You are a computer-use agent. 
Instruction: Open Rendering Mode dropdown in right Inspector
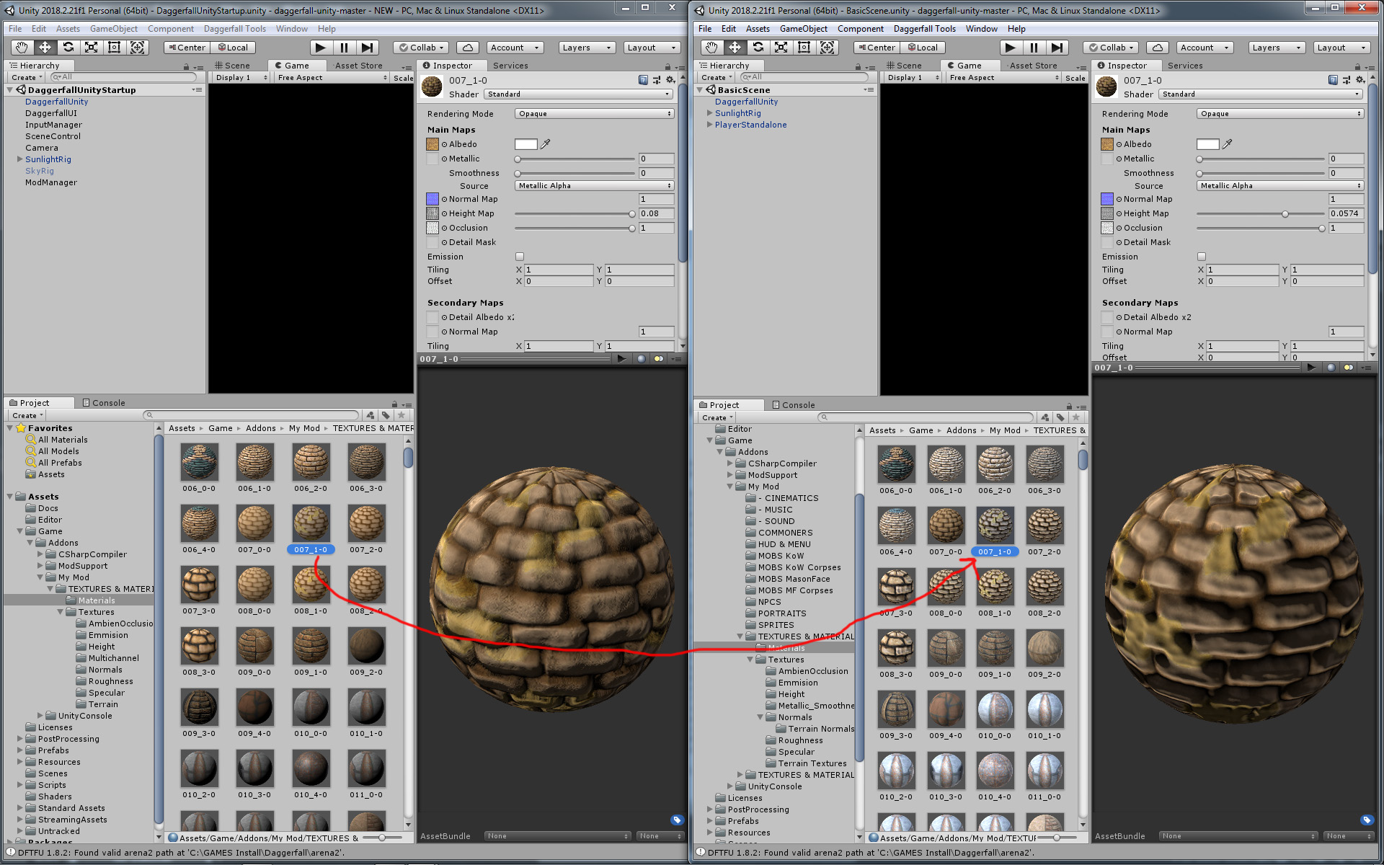[x=1280, y=114]
